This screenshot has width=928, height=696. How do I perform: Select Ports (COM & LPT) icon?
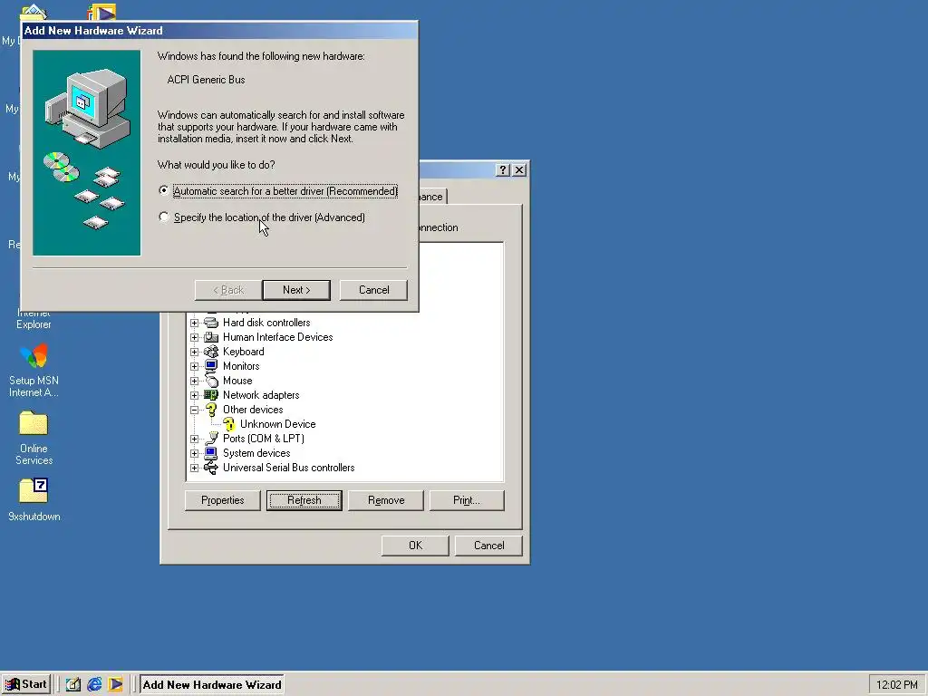[211, 439]
